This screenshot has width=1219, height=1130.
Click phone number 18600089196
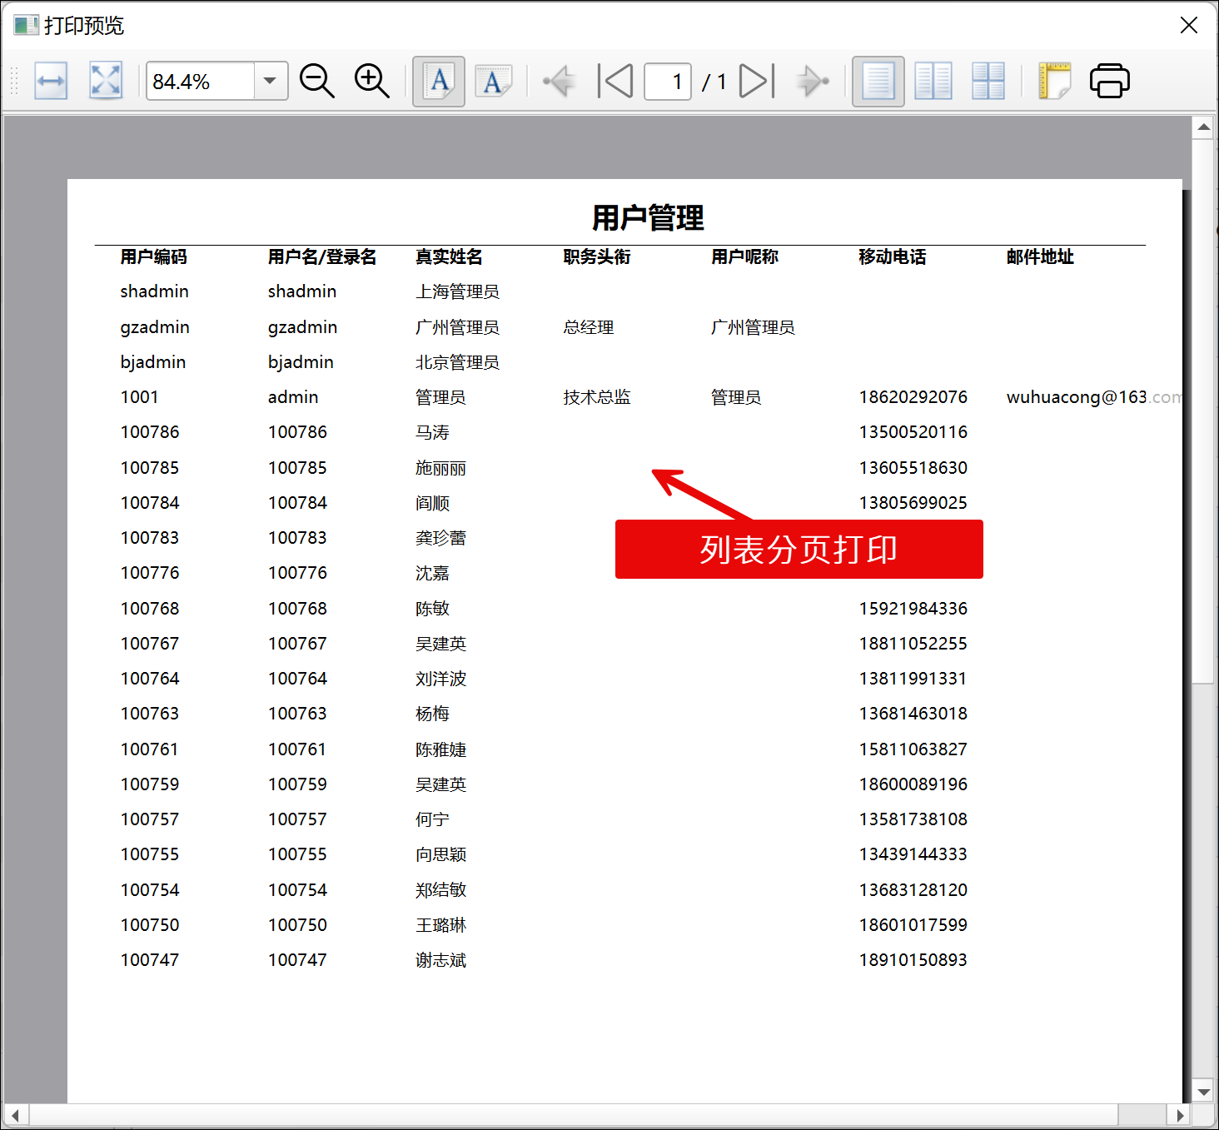tap(913, 784)
